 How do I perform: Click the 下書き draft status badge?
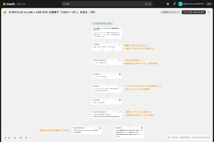(x=92, y=12)
